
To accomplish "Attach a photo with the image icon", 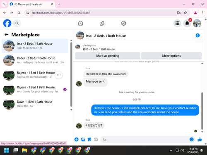I will click(x=83, y=139).
